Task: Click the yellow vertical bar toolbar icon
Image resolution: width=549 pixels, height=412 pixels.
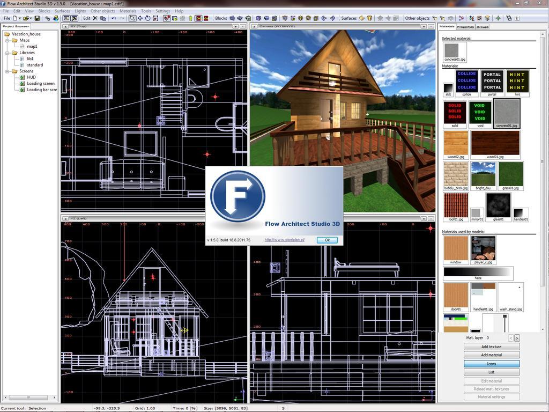Action: point(191,18)
